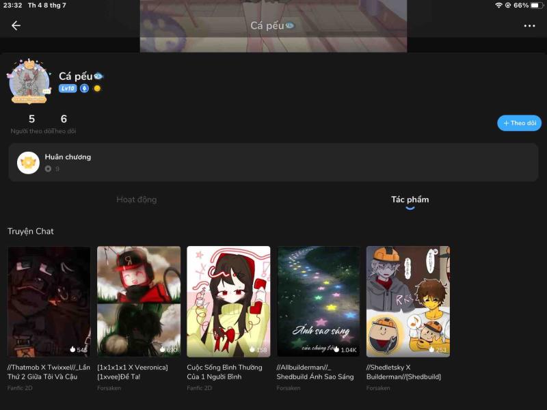The image size is (547, 410).
Task: Switch to the Hoạt động tab
Action: (x=136, y=200)
